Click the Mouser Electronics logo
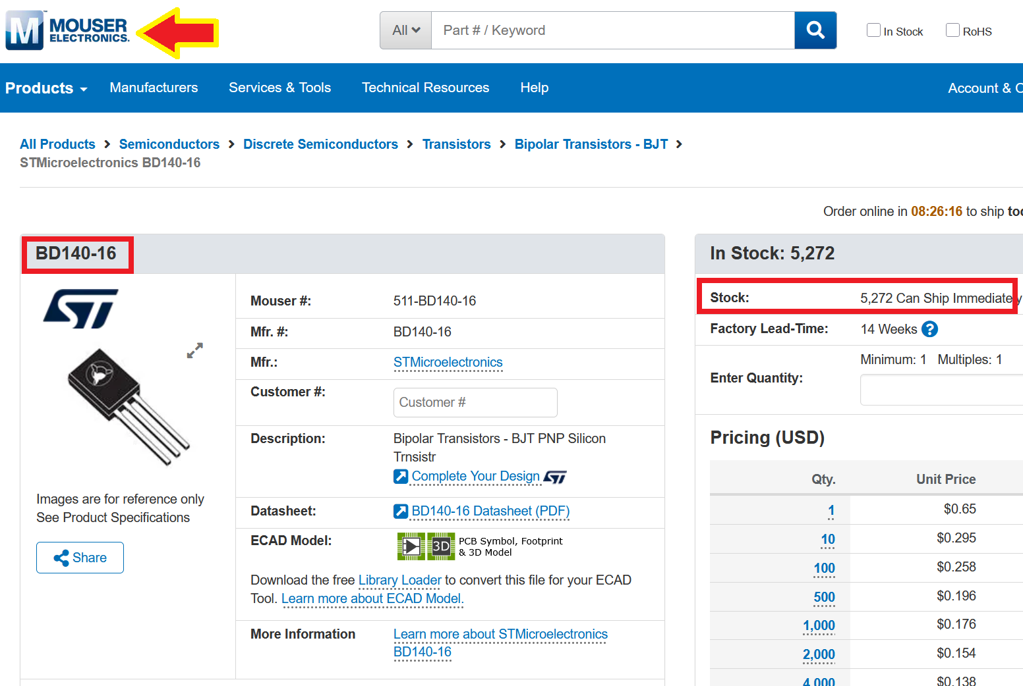The width and height of the screenshot is (1023, 686). pyautogui.click(x=67, y=30)
